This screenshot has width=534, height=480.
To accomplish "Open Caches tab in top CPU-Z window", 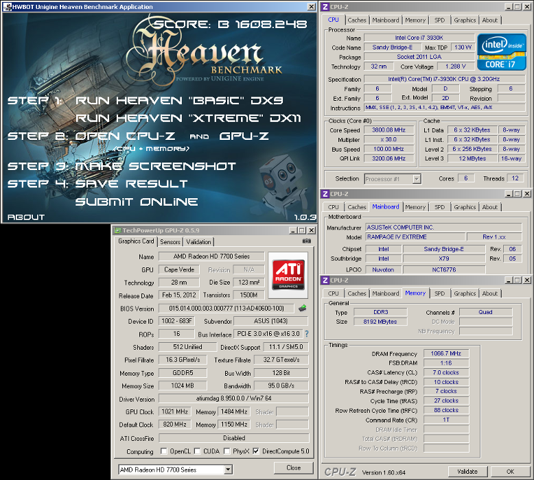I will 357,20.
